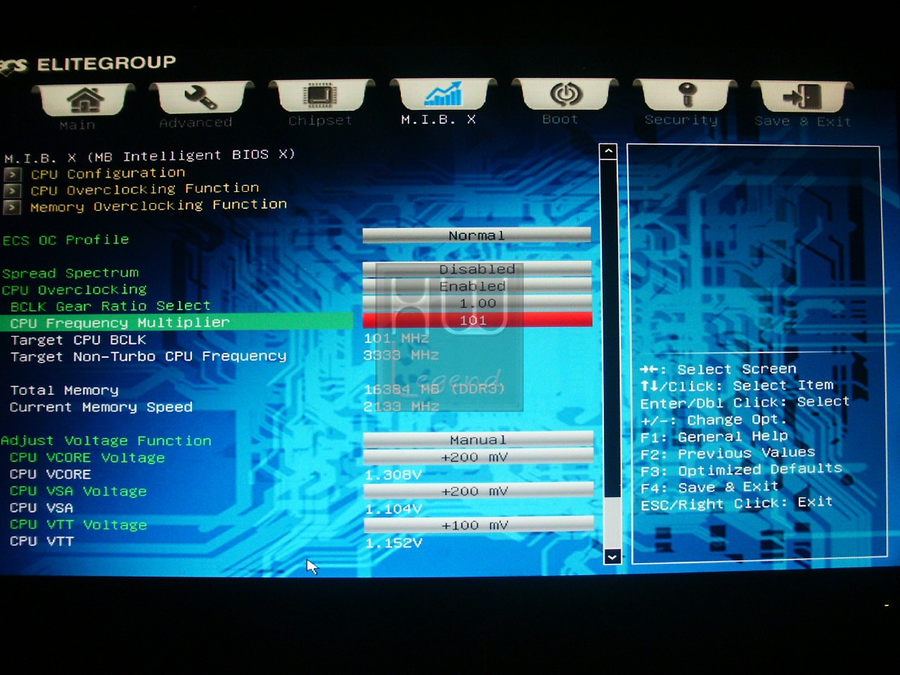Change ECS OC Profile value Normal

477,236
